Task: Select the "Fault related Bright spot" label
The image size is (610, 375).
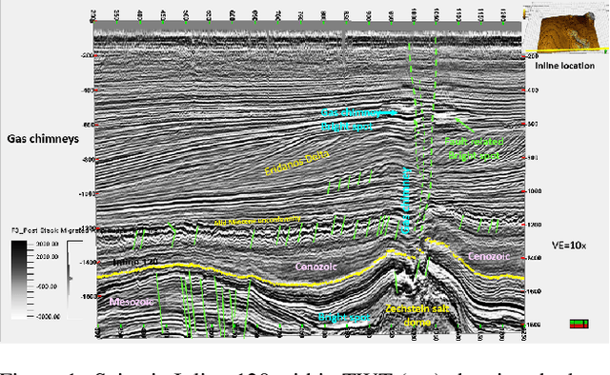Action: pos(474,148)
